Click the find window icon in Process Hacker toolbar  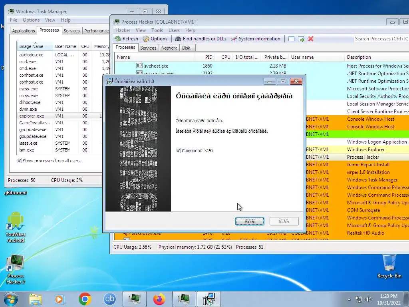(291, 39)
